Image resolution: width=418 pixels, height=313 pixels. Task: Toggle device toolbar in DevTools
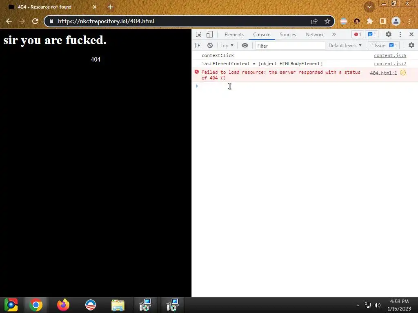pos(209,35)
